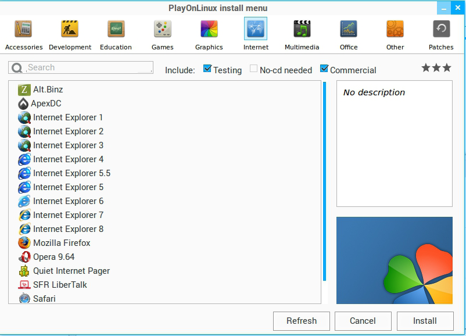This screenshot has width=466, height=336.
Task: Select the Internet Explorer 6 label
Action: (69, 201)
